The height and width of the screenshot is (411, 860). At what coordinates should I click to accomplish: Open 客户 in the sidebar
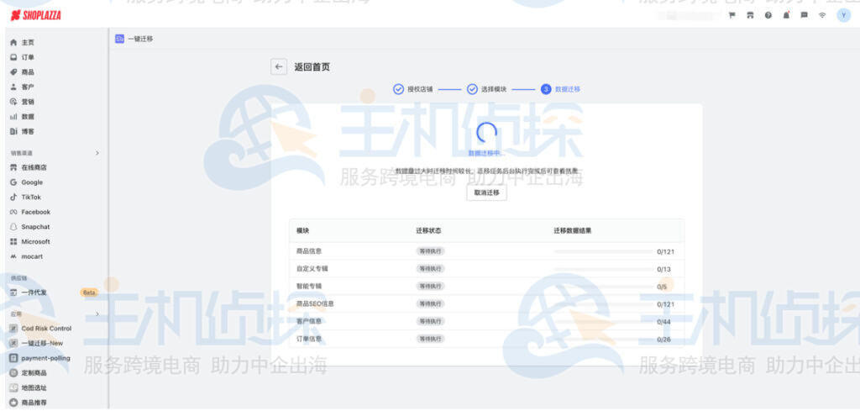click(x=28, y=87)
